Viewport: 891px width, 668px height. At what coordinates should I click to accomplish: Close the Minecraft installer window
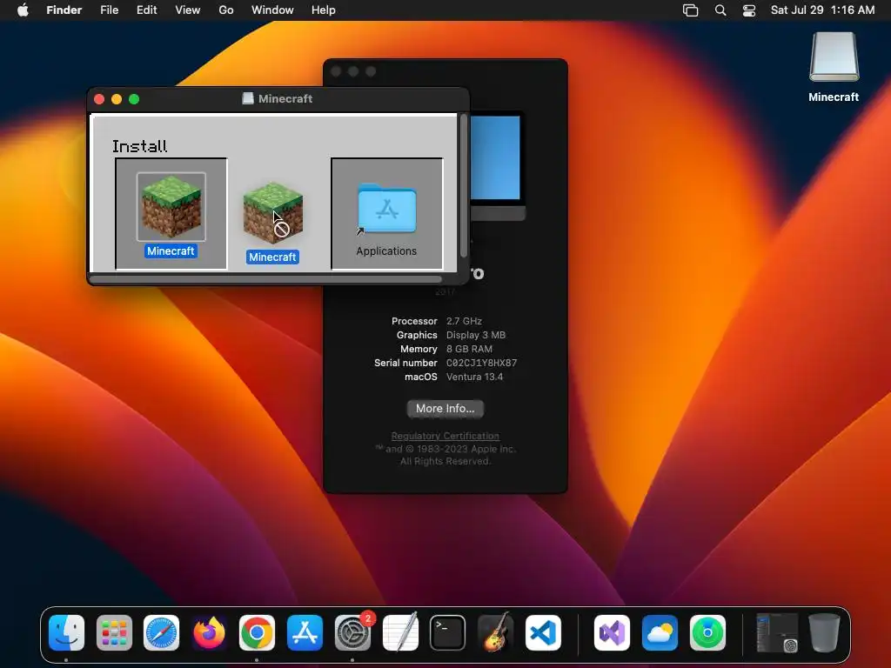pos(99,99)
